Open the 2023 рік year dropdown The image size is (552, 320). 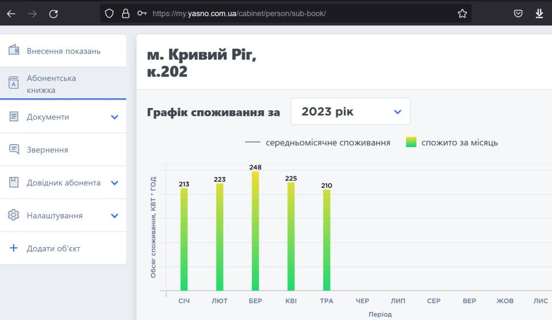coord(350,111)
